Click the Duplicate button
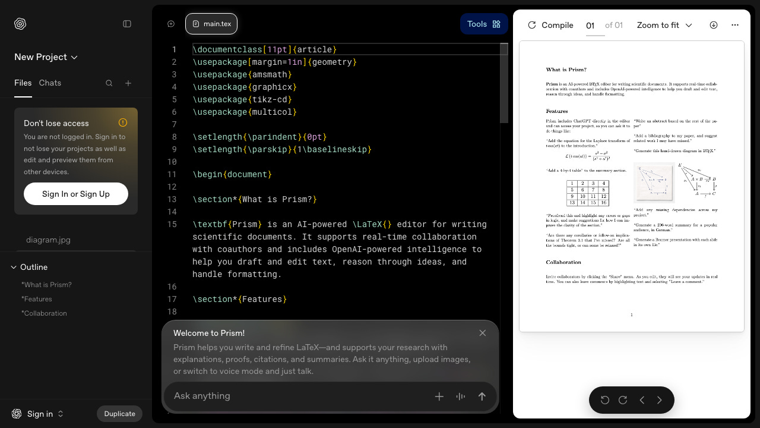 click(x=119, y=414)
